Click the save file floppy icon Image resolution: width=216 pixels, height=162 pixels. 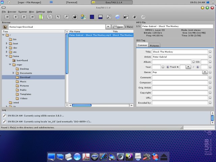(x=75, y=17)
